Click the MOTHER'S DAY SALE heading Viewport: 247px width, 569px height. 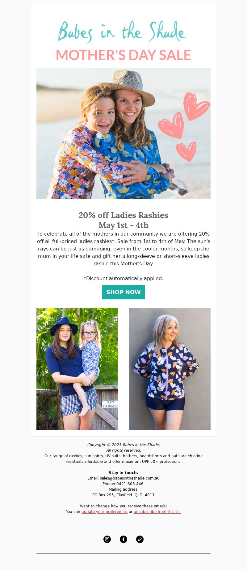pyautogui.click(x=124, y=55)
